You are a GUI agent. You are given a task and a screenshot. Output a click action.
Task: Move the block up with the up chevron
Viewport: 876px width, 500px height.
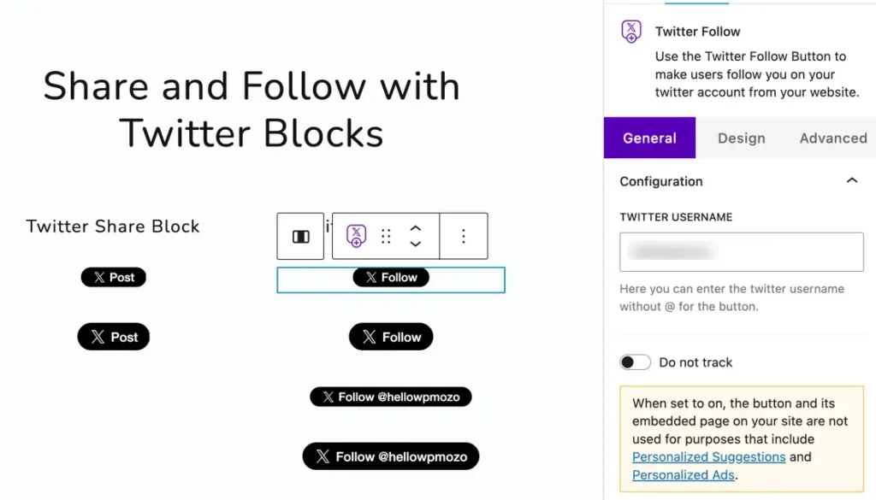[x=416, y=228]
